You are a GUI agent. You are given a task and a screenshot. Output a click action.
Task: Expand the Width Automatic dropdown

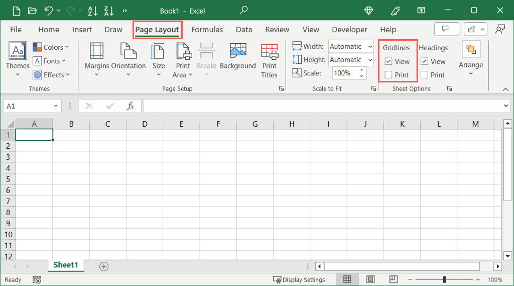[x=370, y=47]
